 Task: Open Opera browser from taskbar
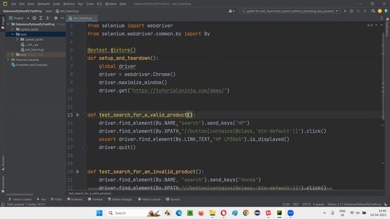click(224, 213)
